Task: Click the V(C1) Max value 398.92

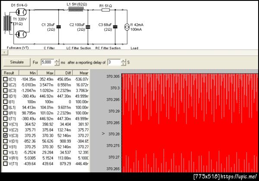Action: pyautogui.click(x=48, y=124)
